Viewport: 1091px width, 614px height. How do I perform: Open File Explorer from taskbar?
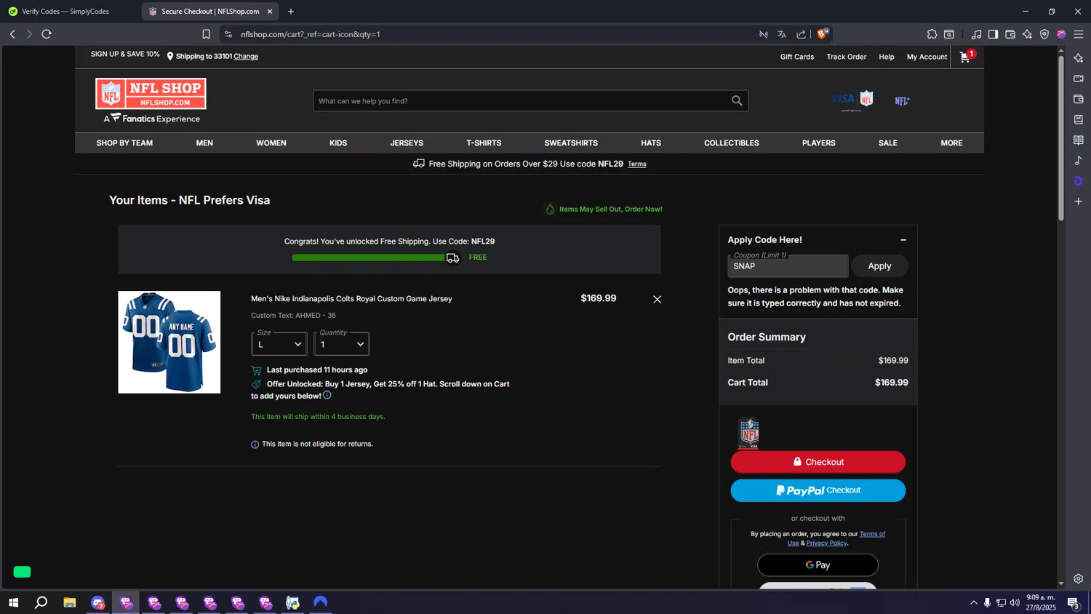point(70,602)
